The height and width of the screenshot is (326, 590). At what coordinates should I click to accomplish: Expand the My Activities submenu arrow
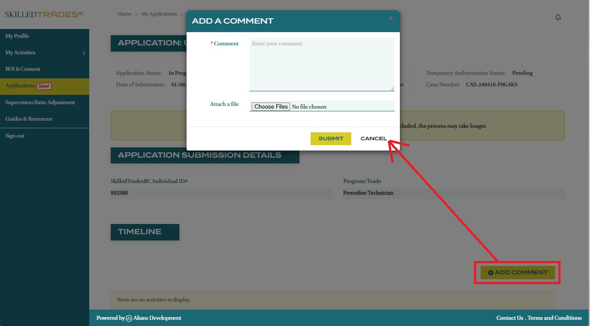(83, 53)
